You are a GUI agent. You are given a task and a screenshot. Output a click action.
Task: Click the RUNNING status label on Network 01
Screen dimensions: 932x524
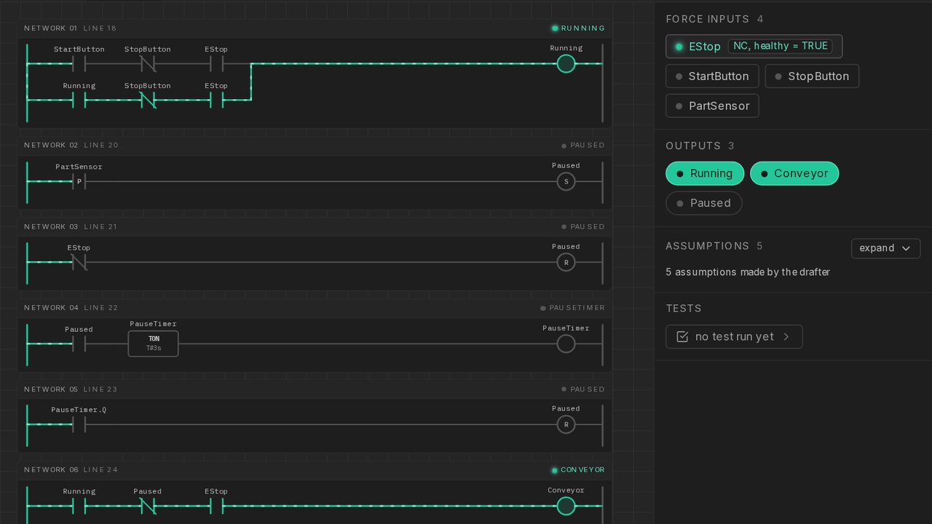(x=578, y=28)
